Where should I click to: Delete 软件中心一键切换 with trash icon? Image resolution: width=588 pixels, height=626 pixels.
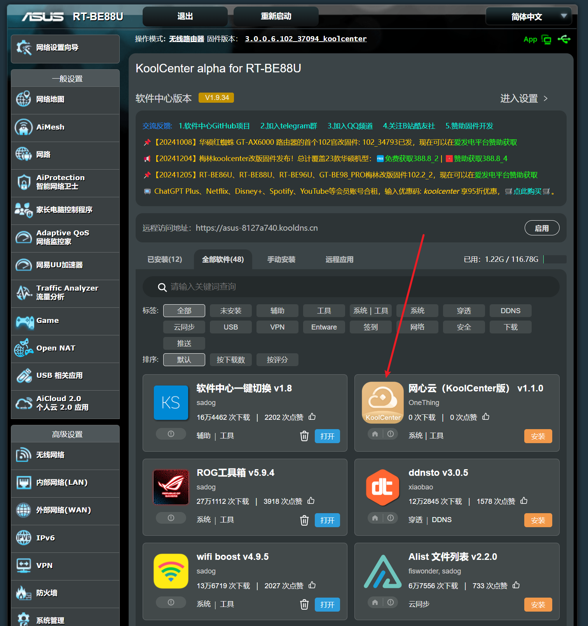[304, 436]
